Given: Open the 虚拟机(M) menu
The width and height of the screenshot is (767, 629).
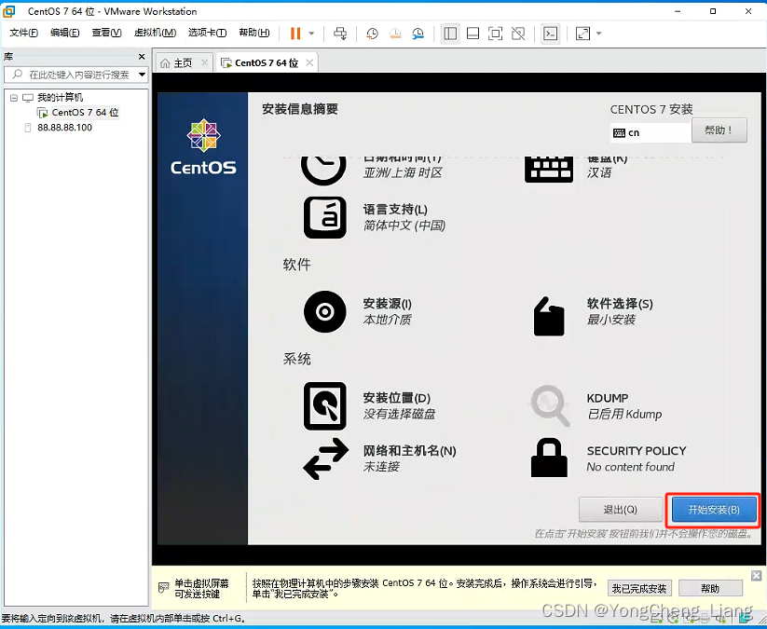Looking at the screenshot, I should coord(155,33).
